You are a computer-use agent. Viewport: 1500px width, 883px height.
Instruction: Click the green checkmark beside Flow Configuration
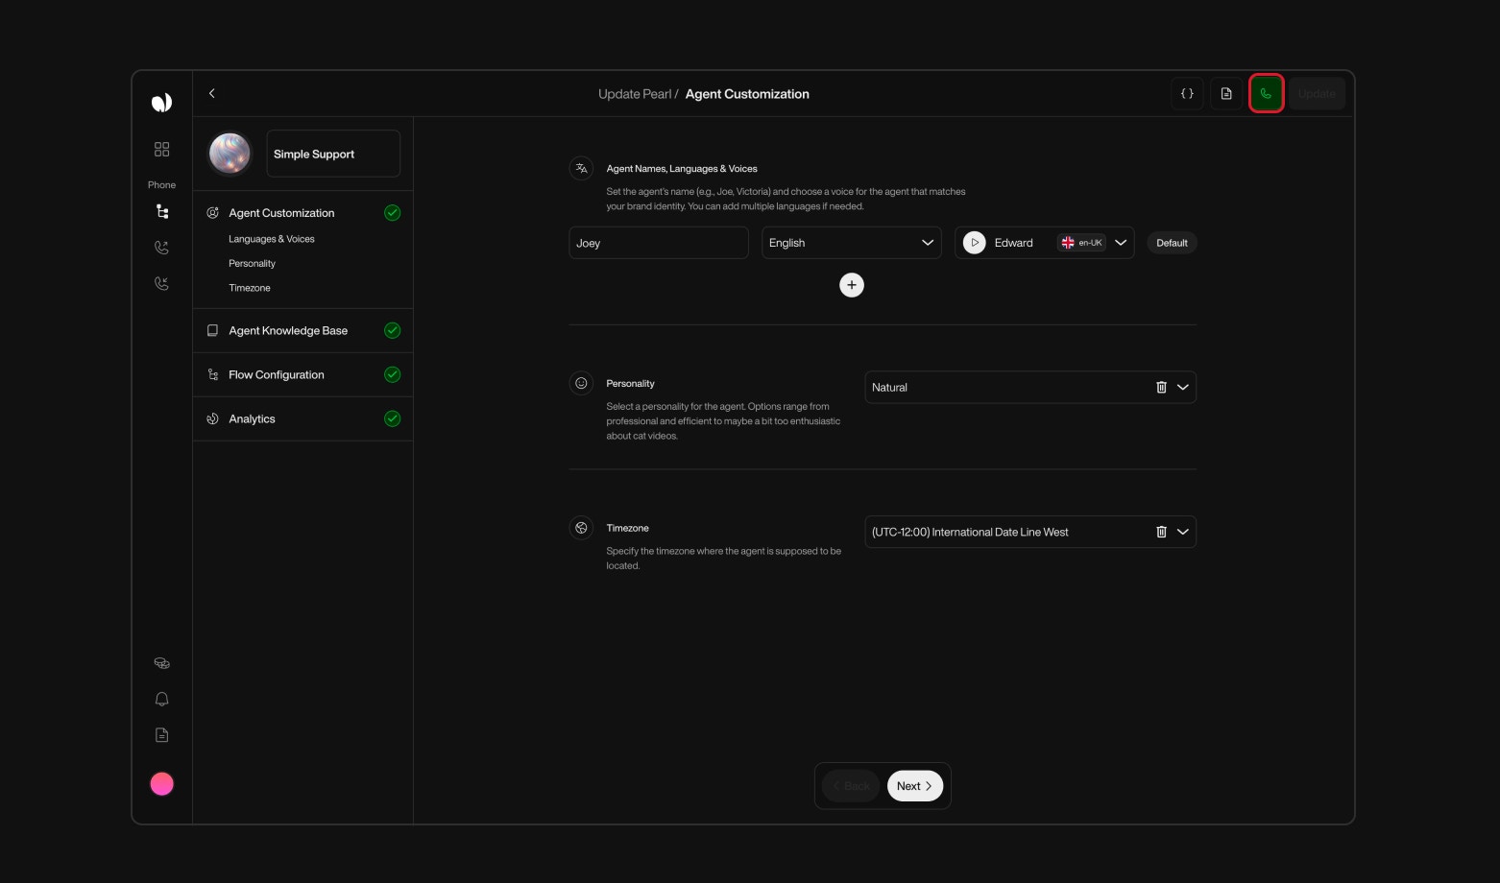(x=392, y=374)
